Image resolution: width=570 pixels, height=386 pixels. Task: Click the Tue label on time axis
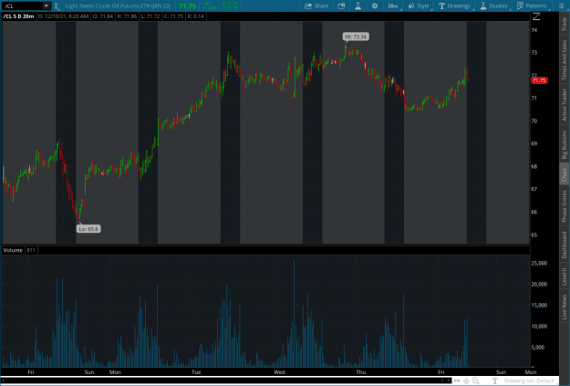coord(196,372)
